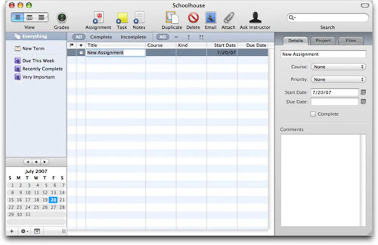The width and height of the screenshot is (378, 245).
Task: Switch to the Project tab
Action: 323,41
